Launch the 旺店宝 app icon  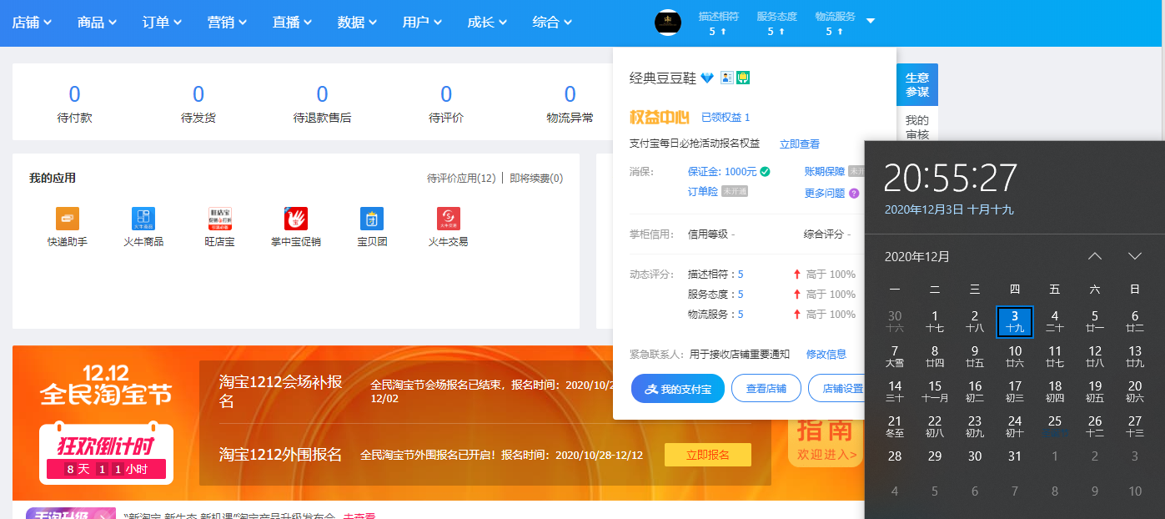[219, 219]
